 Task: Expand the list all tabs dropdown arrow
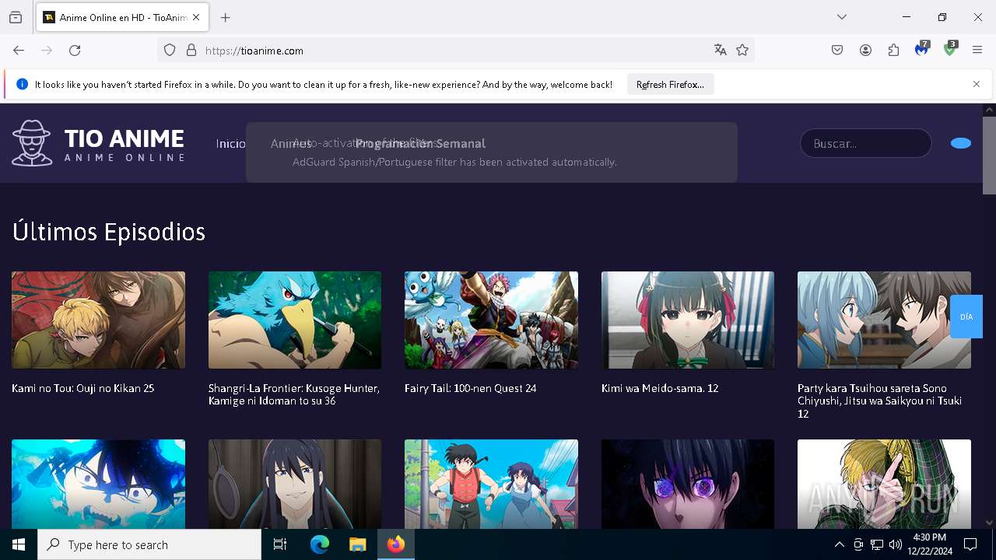tap(842, 17)
